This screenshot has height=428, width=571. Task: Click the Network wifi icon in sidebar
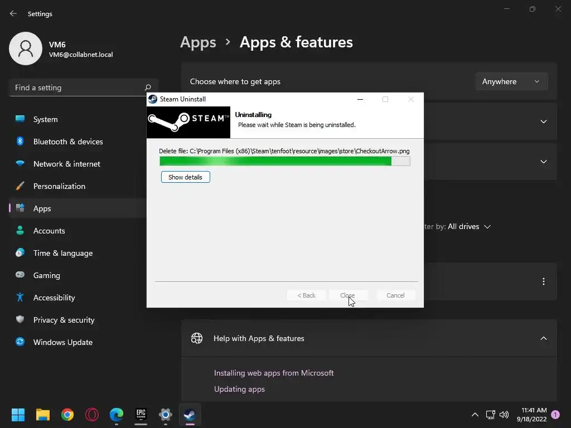pos(20,163)
